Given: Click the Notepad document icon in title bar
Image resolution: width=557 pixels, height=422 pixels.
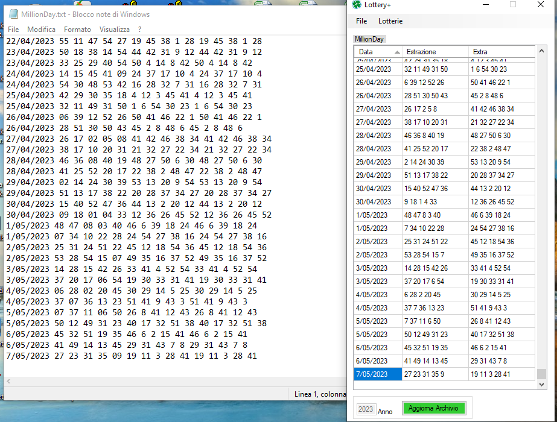Looking at the screenshot, I should pos(13,14).
